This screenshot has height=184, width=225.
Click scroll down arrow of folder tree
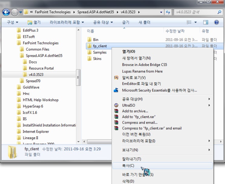[78, 142]
